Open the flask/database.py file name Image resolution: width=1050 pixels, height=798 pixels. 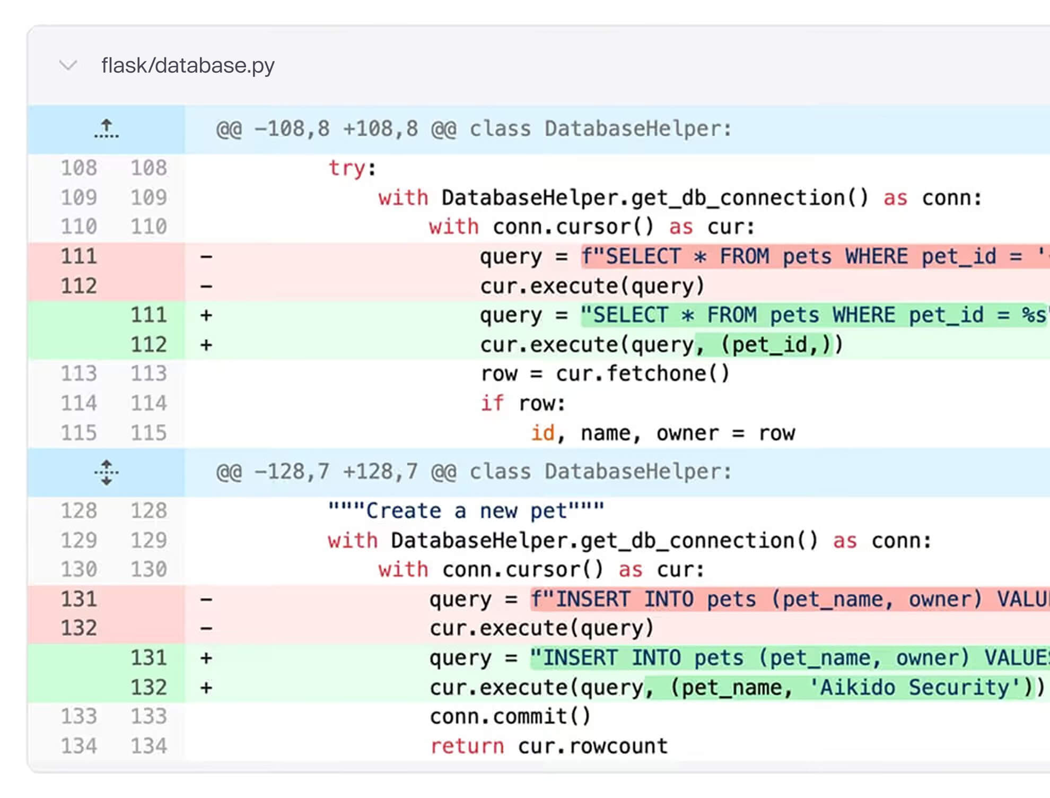click(188, 65)
